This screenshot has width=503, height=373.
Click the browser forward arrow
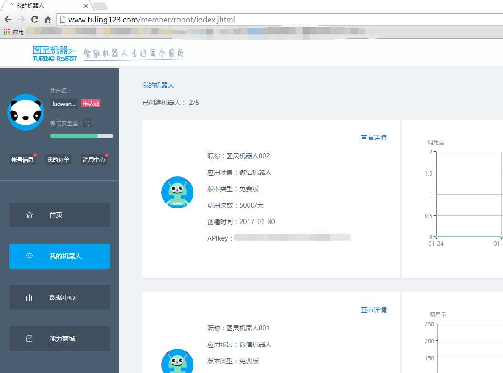(21, 20)
